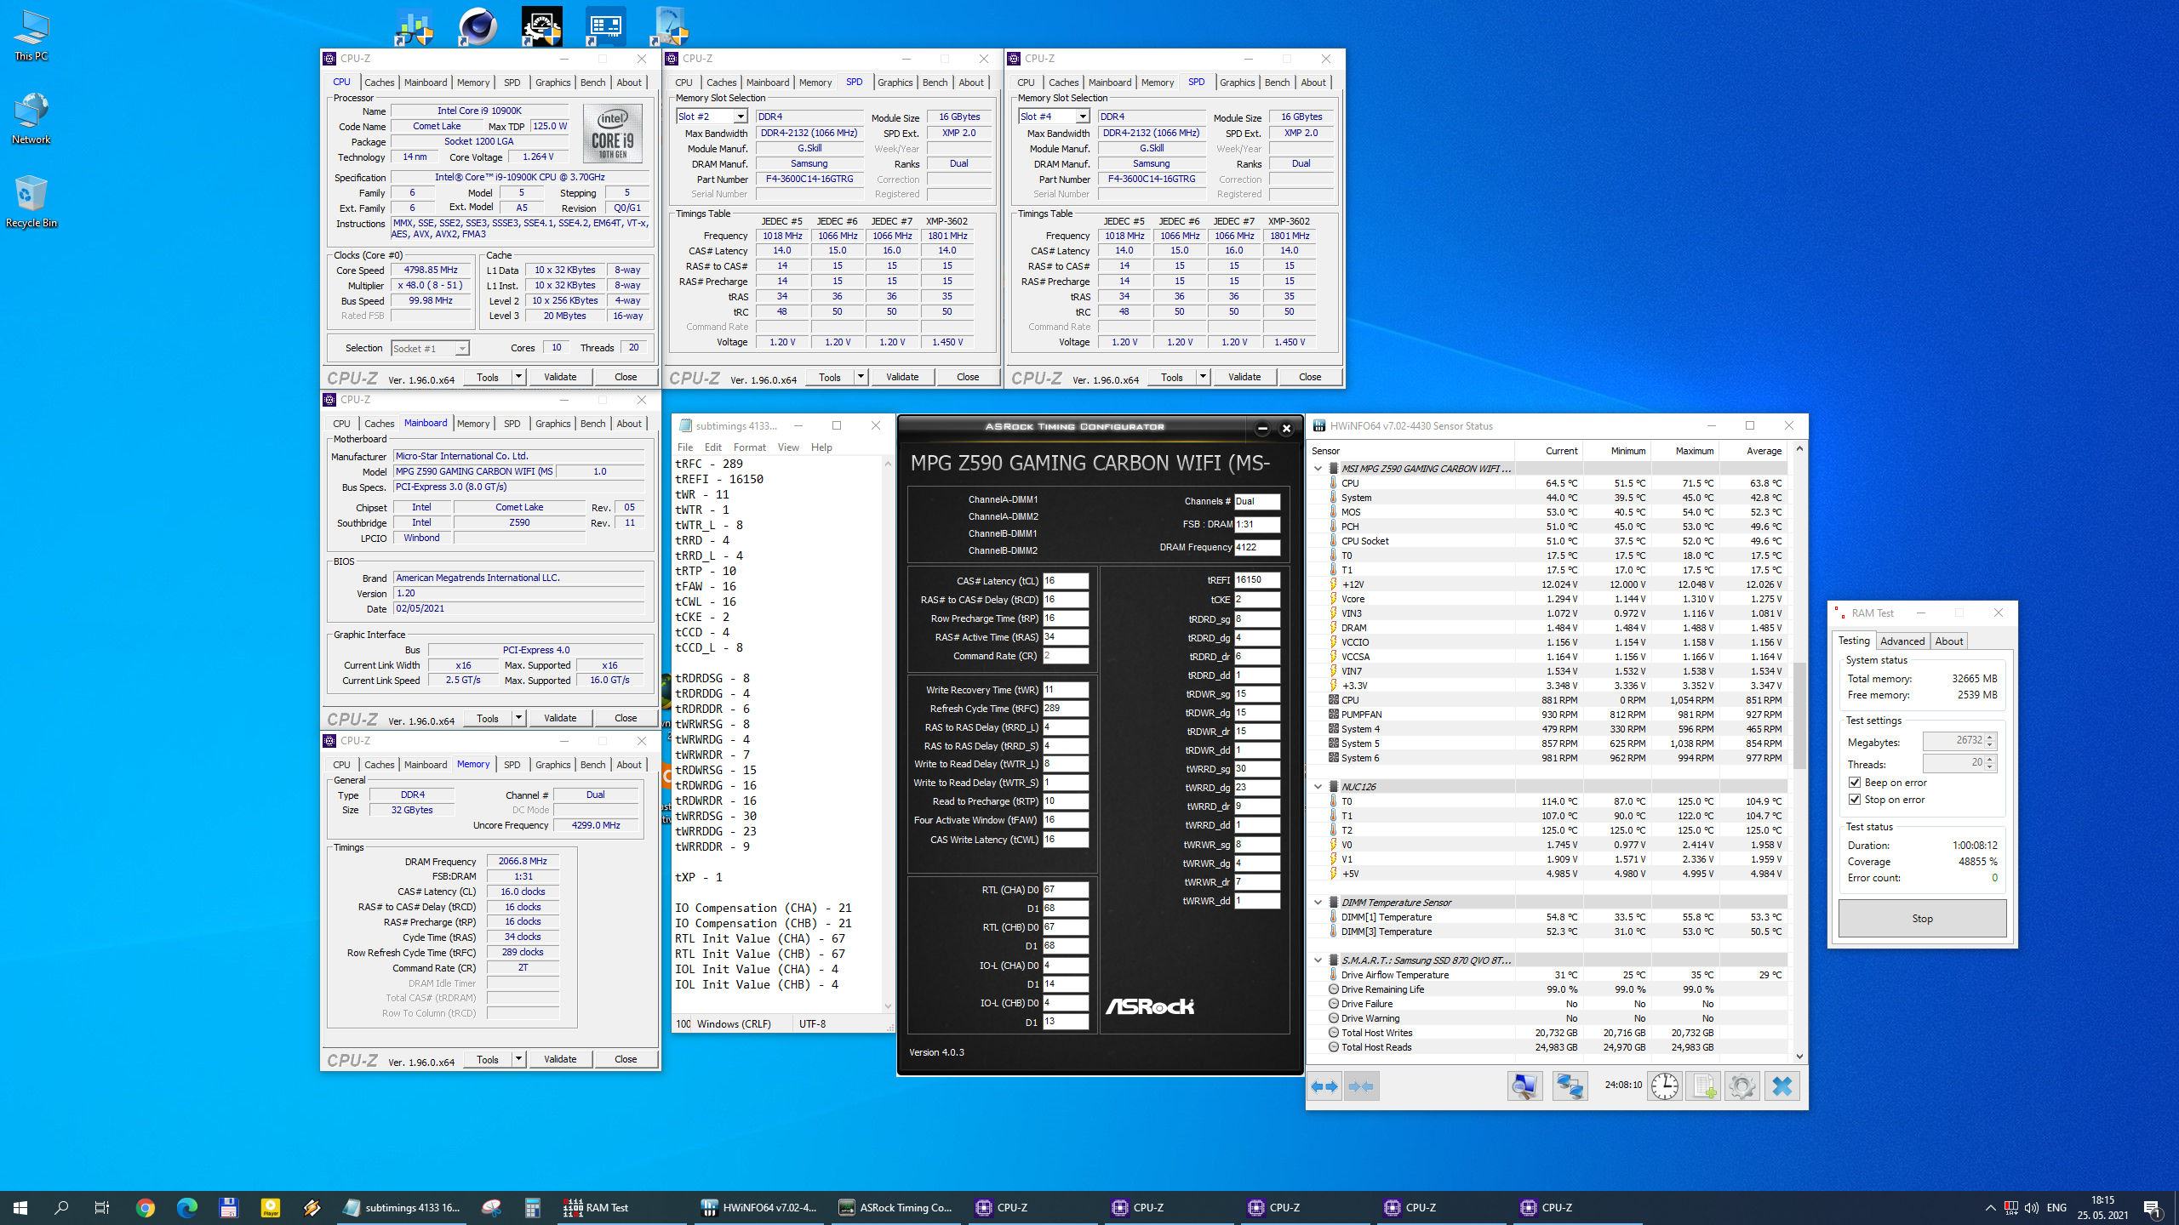Toggle Beep on error checkbox
This screenshot has height=1225, width=2179.
[1855, 783]
